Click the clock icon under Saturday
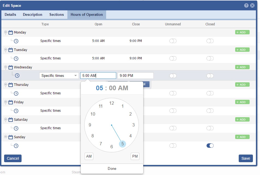This screenshot has height=175, width=260. click(x=16, y=128)
